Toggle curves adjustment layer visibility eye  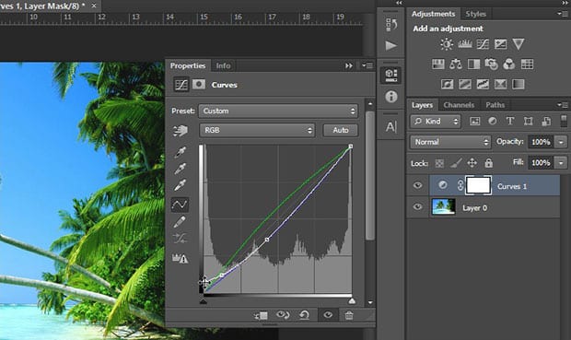point(328,315)
